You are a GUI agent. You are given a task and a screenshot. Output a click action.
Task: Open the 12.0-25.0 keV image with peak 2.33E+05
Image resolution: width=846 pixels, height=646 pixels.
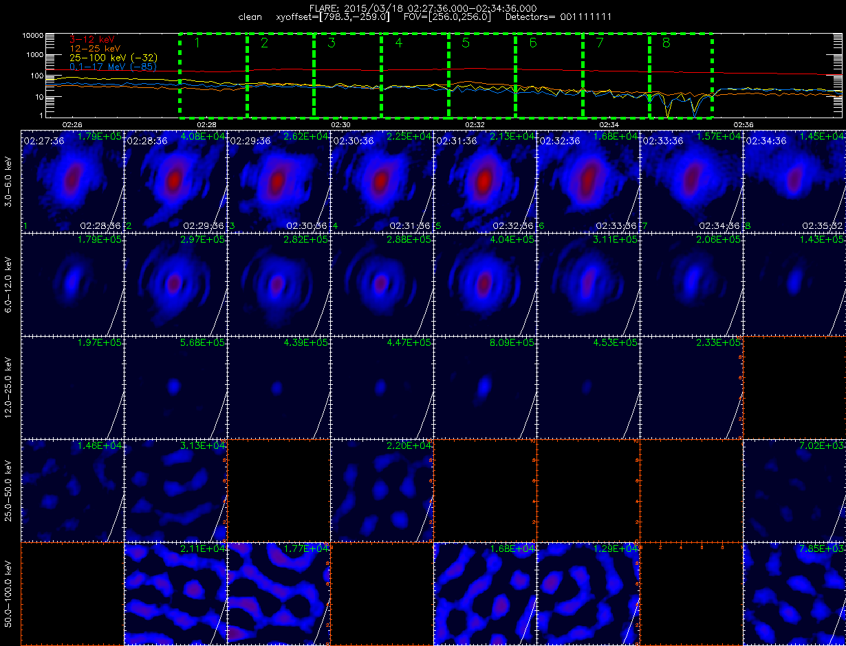pyautogui.click(x=691, y=387)
